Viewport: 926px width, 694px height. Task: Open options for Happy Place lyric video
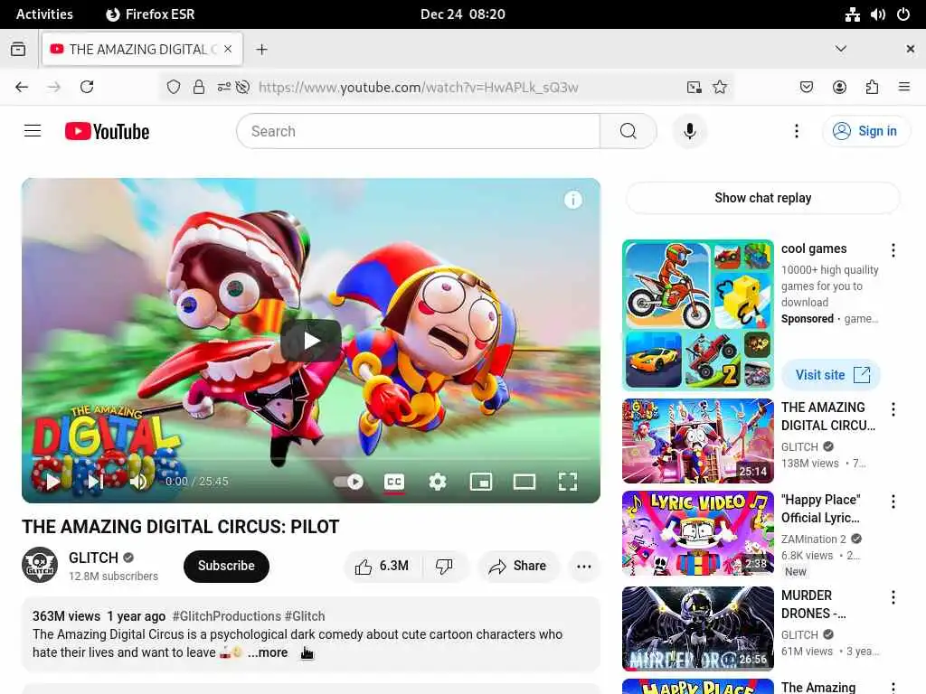[893, 502]
